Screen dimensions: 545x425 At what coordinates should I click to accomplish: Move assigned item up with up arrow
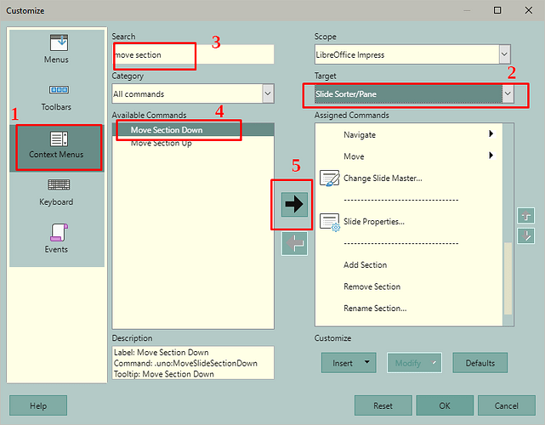pos(526,216)
